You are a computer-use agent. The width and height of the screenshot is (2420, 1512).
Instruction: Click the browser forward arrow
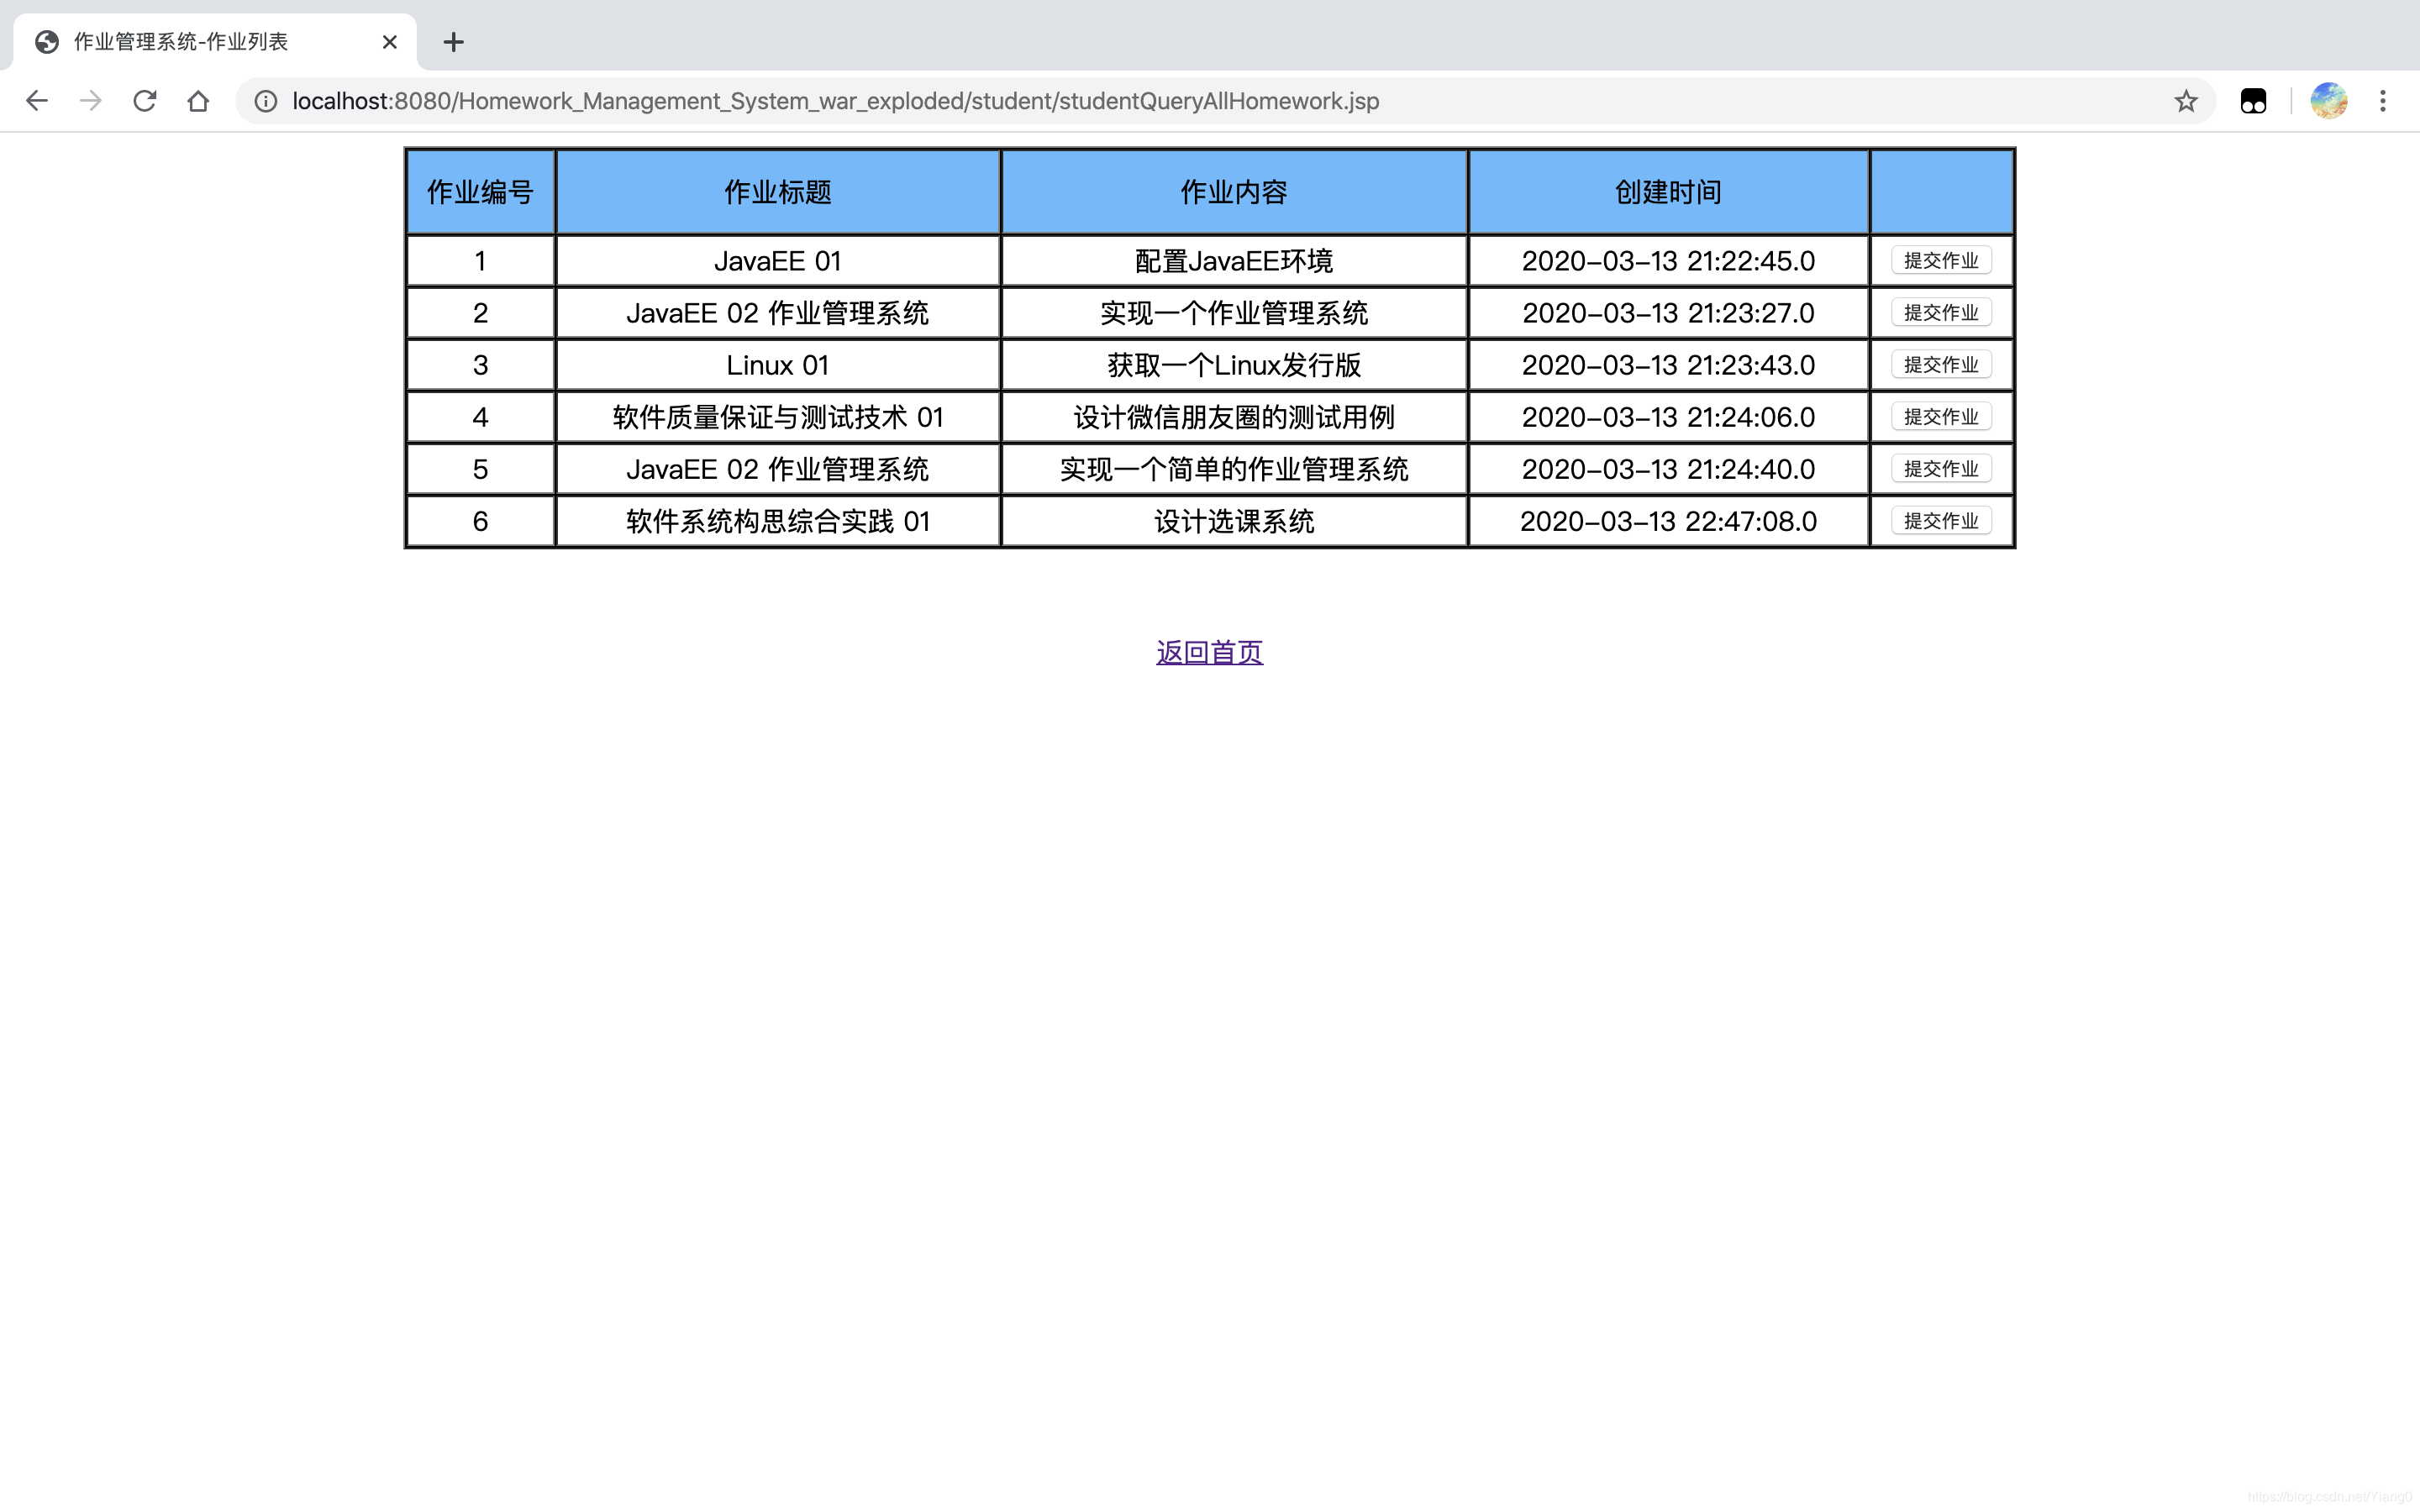(91, 101)
